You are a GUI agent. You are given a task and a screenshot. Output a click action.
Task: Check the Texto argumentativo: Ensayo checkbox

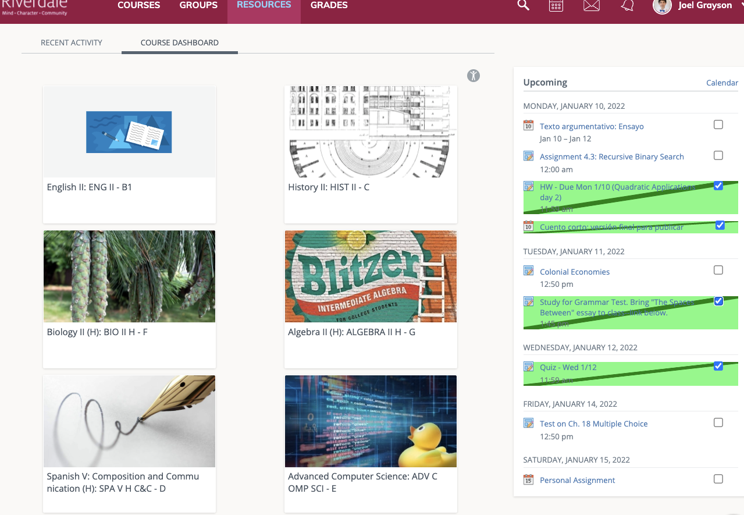718,125
